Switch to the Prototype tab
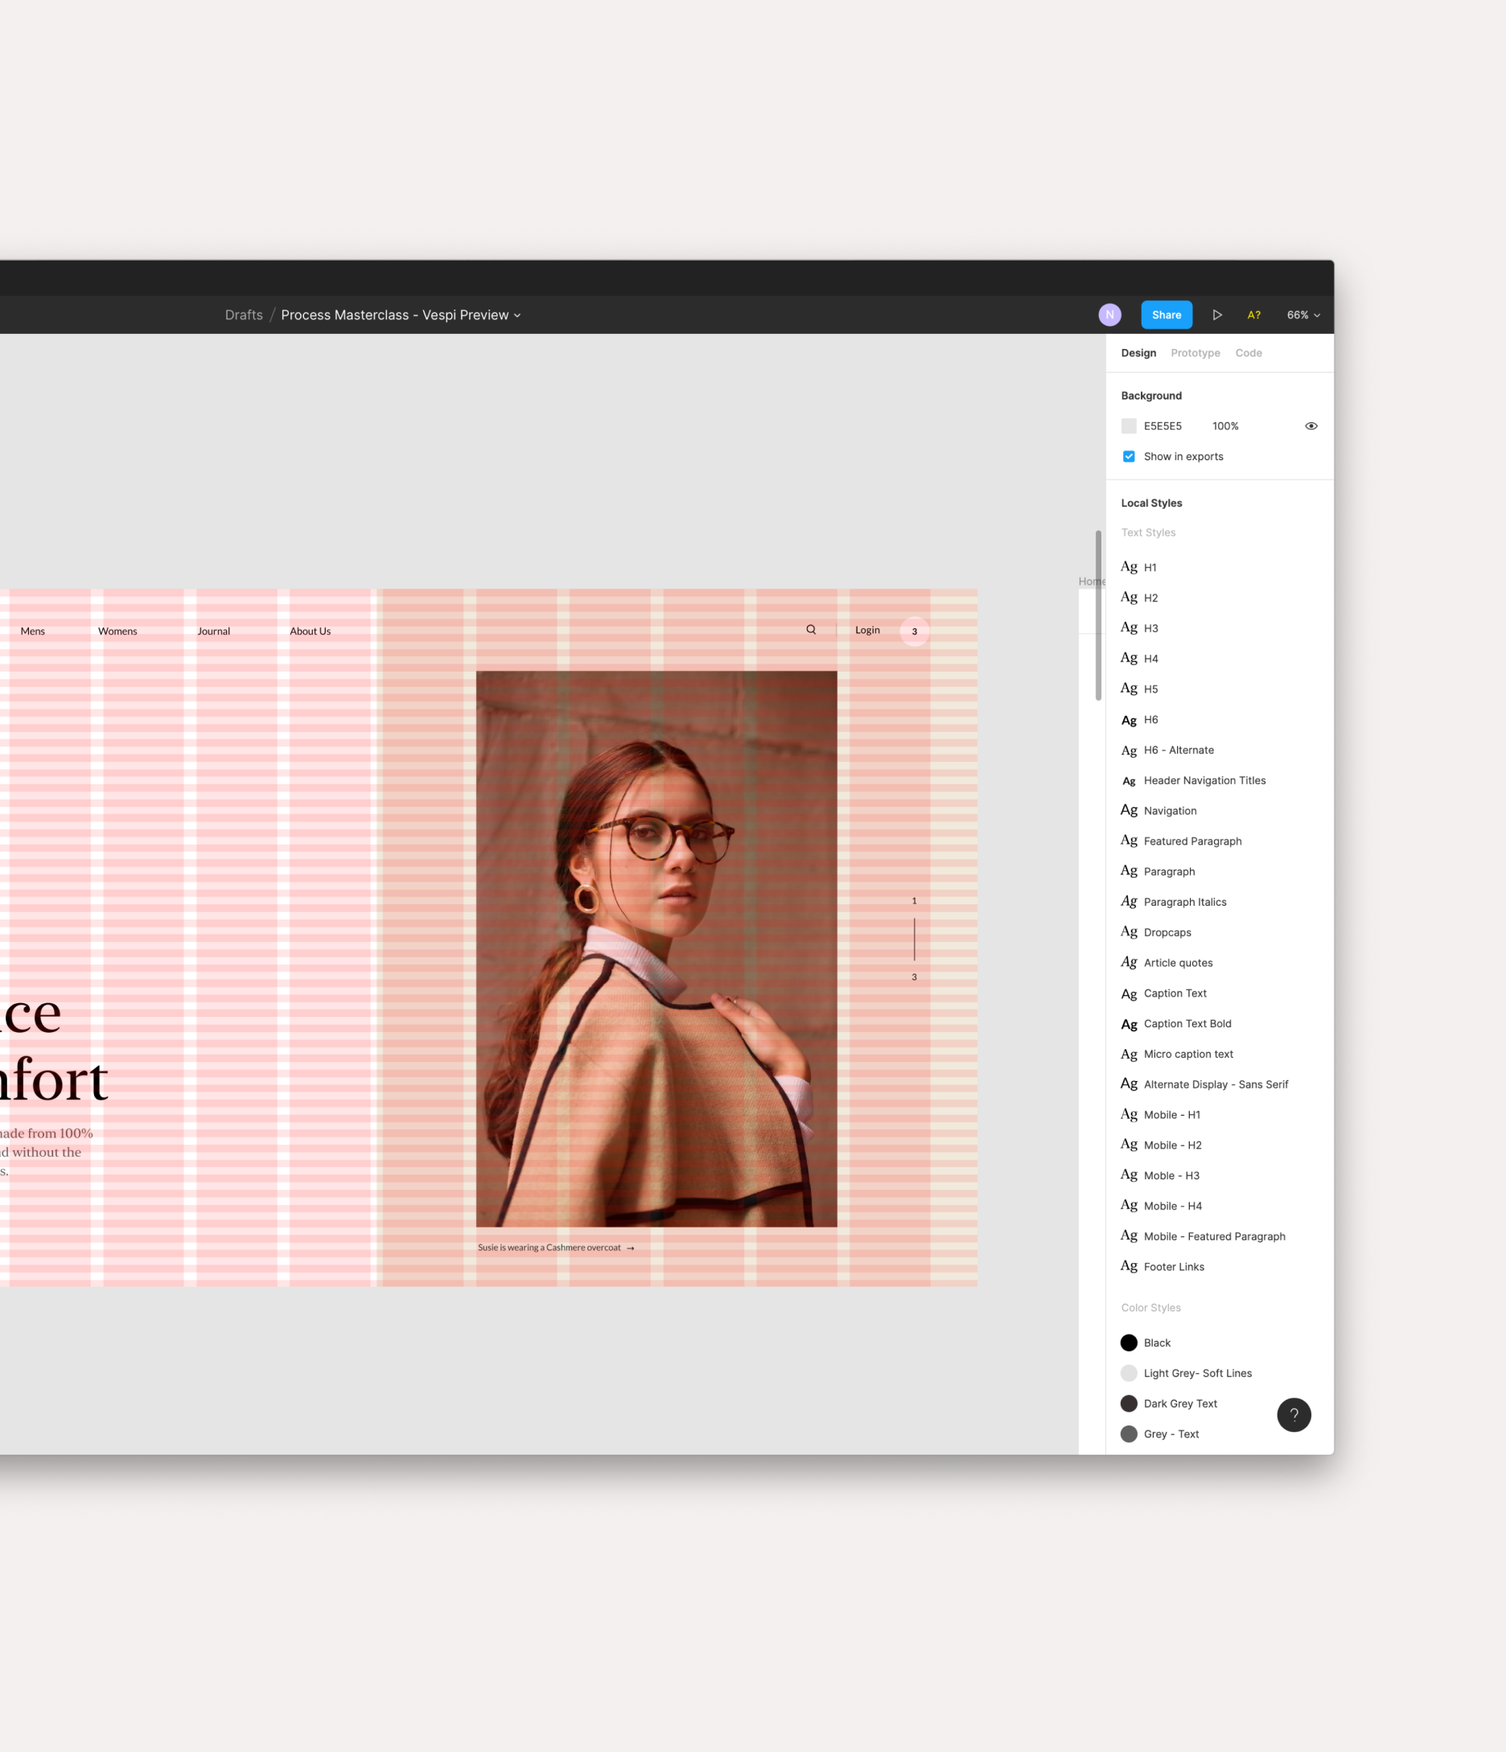This screenshot has height=1752, width=1506. (1195, 352)
